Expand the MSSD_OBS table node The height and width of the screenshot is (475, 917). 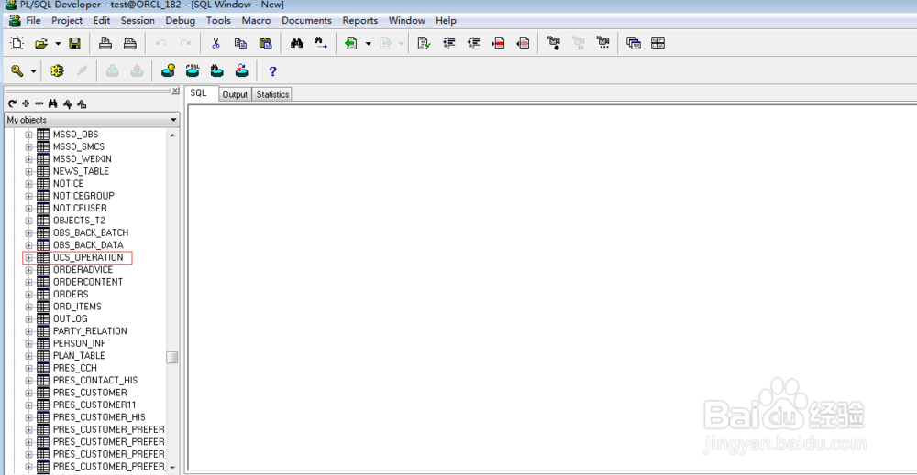pos(28,135)
